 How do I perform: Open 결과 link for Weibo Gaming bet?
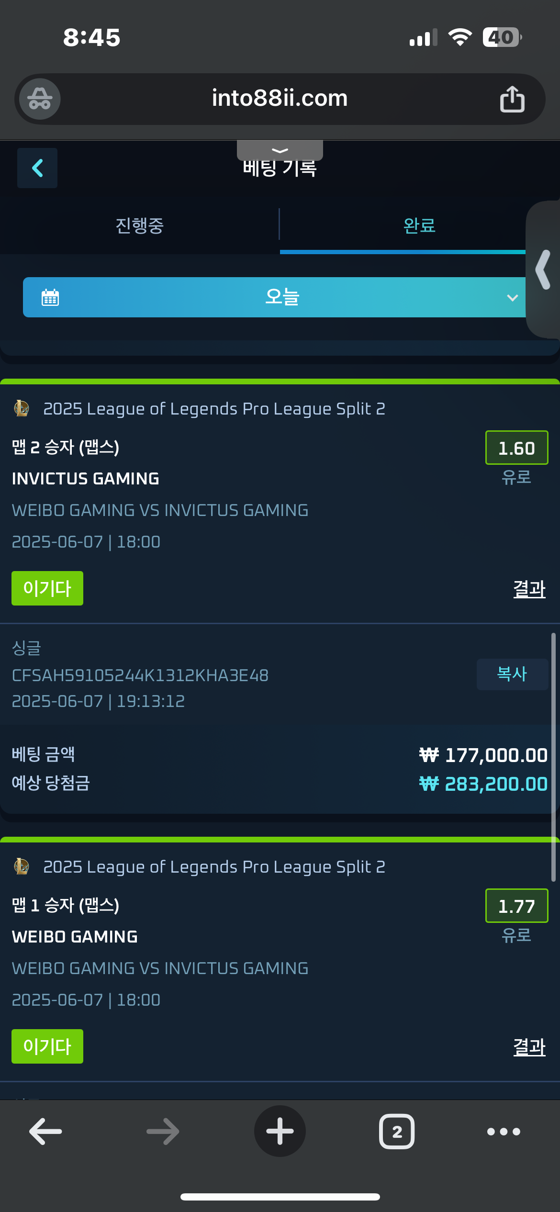[529, 1047]
